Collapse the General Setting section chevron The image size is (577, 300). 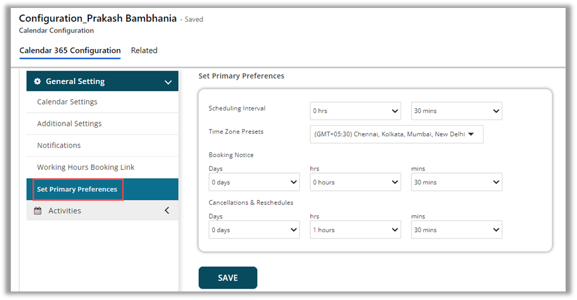(168, 82)
